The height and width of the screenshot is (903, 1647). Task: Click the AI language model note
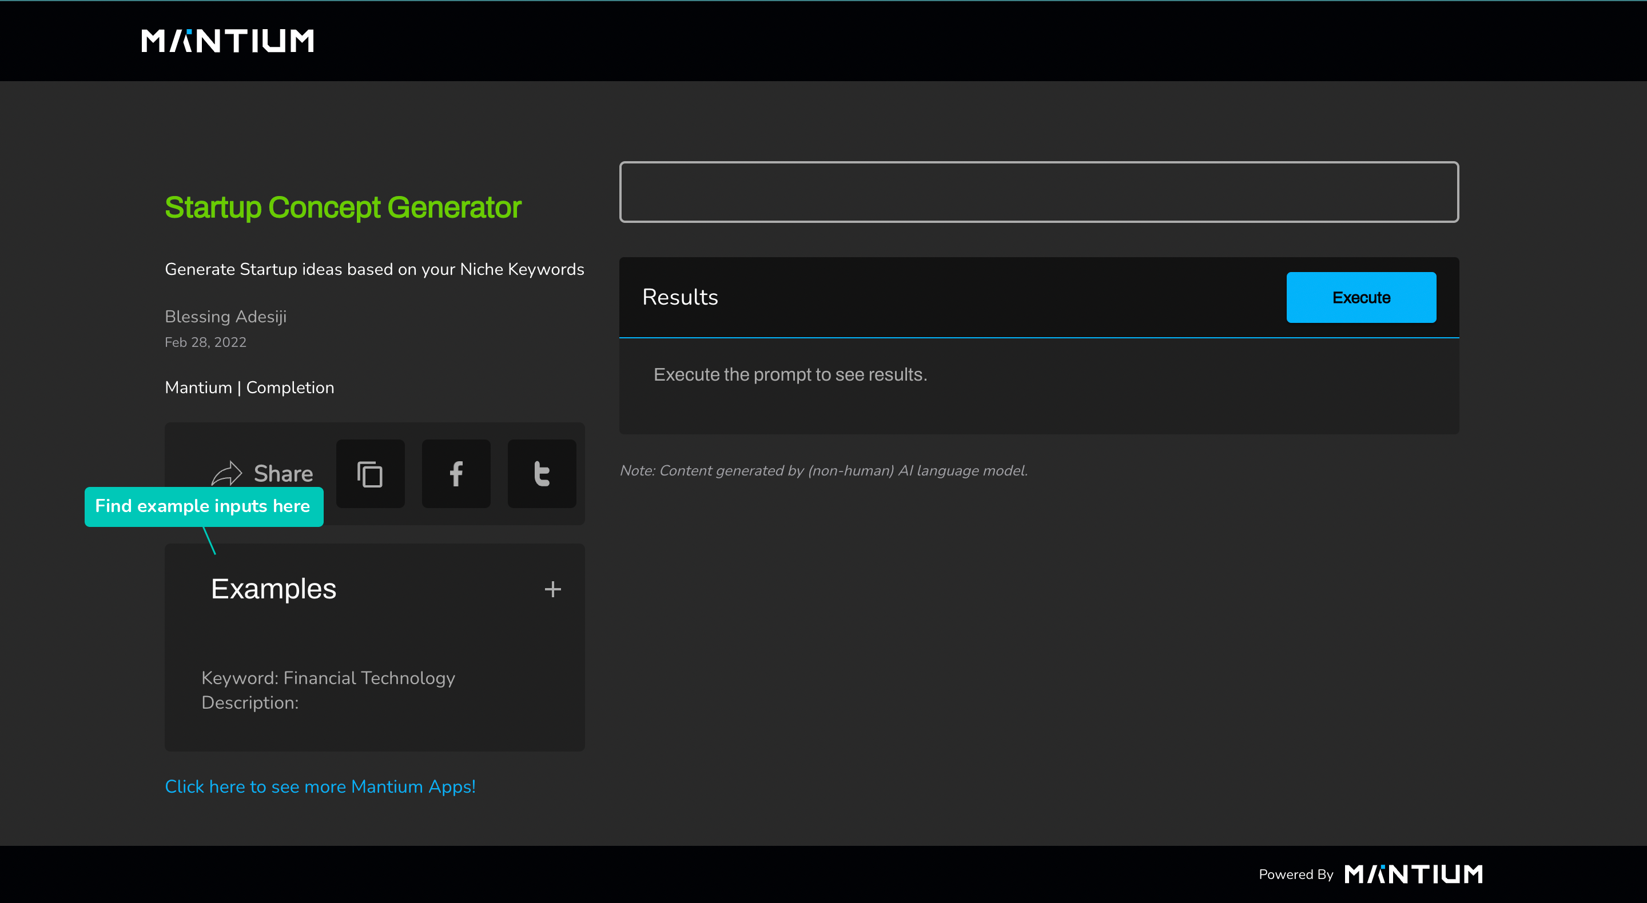(823, 470)
